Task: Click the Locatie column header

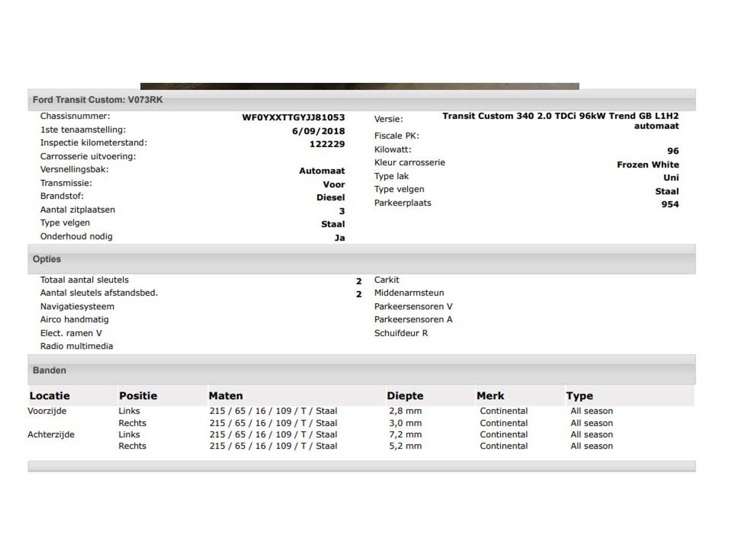Action: pos(50,396)
